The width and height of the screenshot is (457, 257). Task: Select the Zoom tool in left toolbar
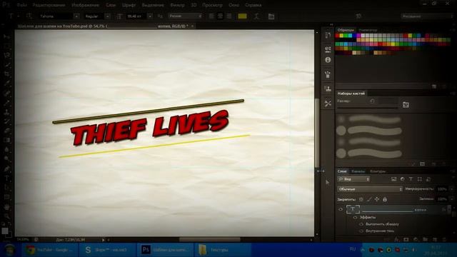pyautogui.click(x=7, y=216)
